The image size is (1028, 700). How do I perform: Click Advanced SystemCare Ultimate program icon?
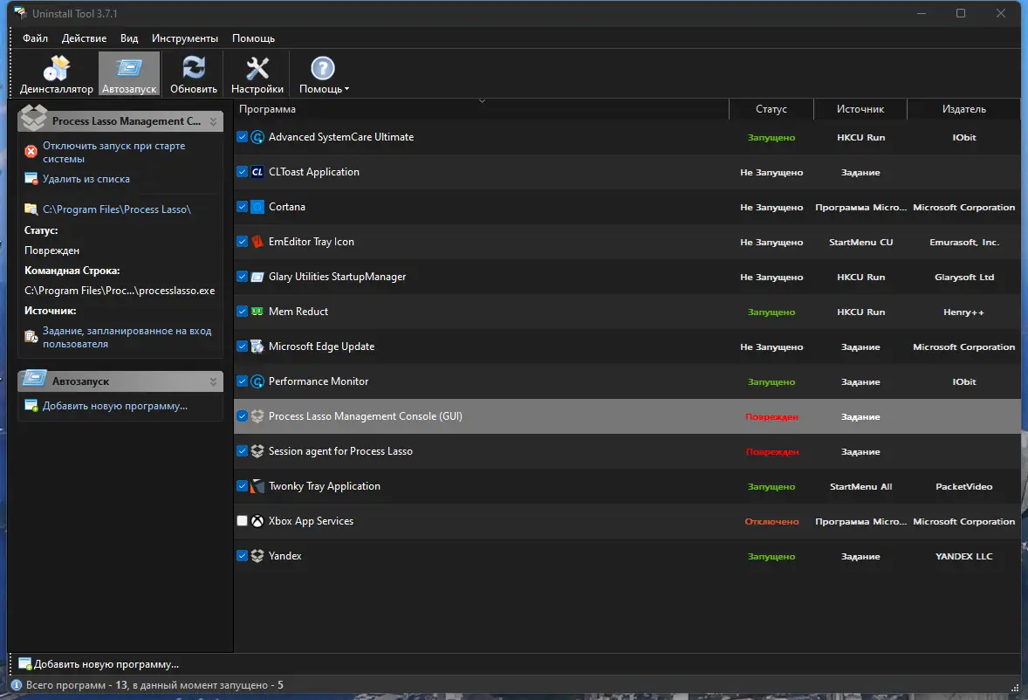tap(257, 137)
